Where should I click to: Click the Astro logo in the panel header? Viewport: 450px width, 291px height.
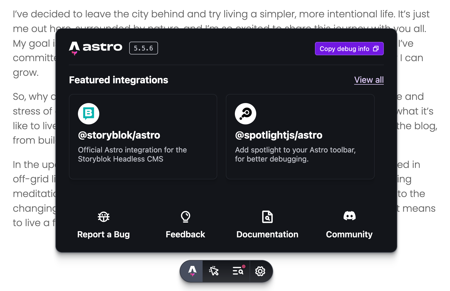[x=96, y=48]
